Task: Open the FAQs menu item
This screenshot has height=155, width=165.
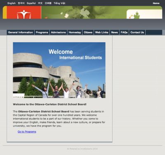Action: click(124, 33)
